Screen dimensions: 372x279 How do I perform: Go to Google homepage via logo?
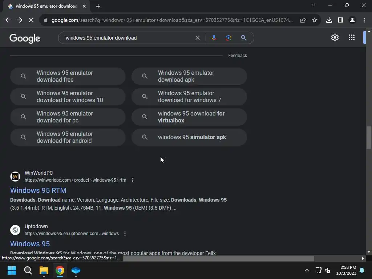pyautogui.click(x=25, y=38)
